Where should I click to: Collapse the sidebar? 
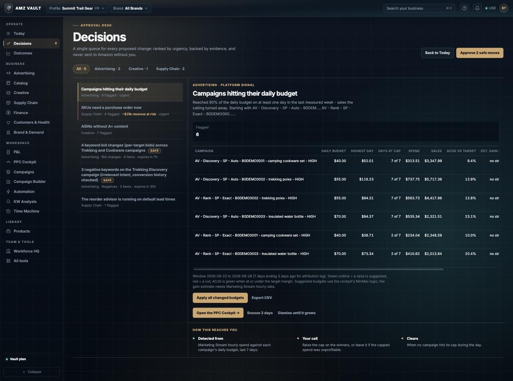click(x=32, y=372)
